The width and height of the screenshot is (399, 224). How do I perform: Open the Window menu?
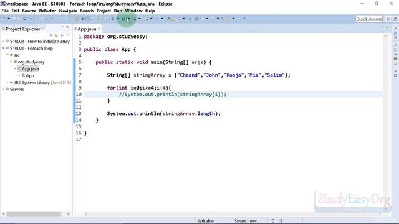click(133, 11)
